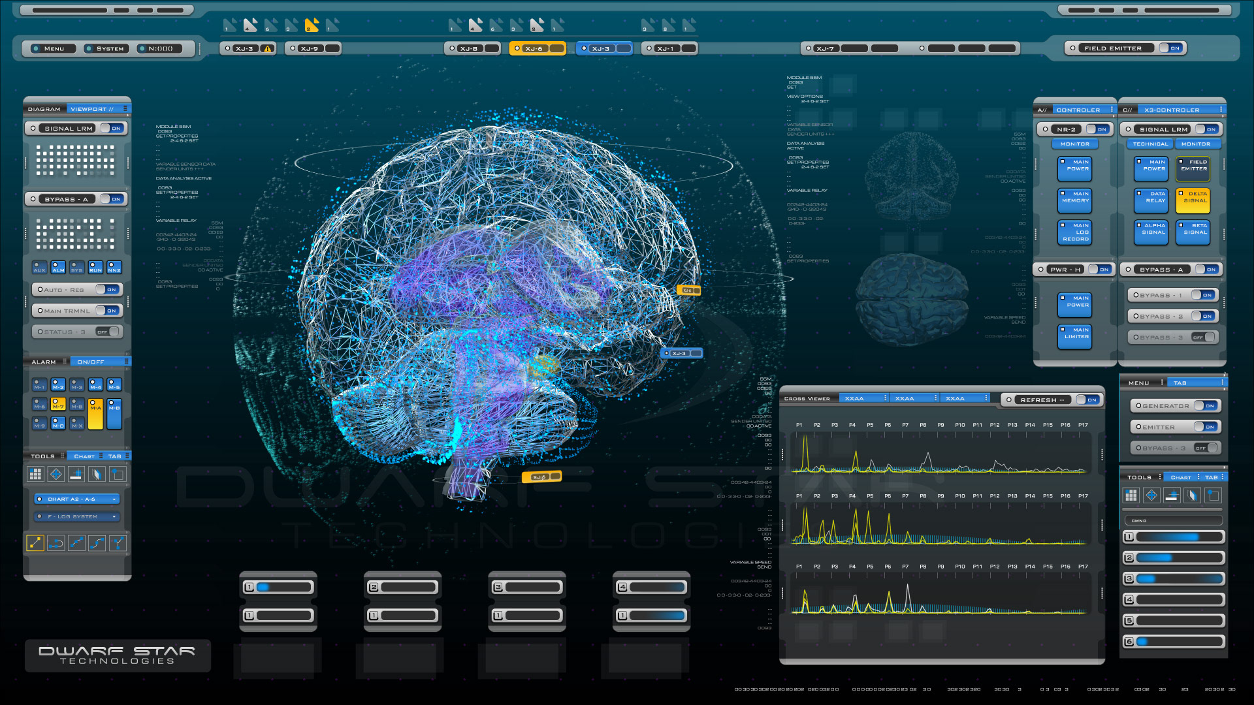Click the CMND input field
This screenshot has height=705, width=1254.
click(1173, 520)
